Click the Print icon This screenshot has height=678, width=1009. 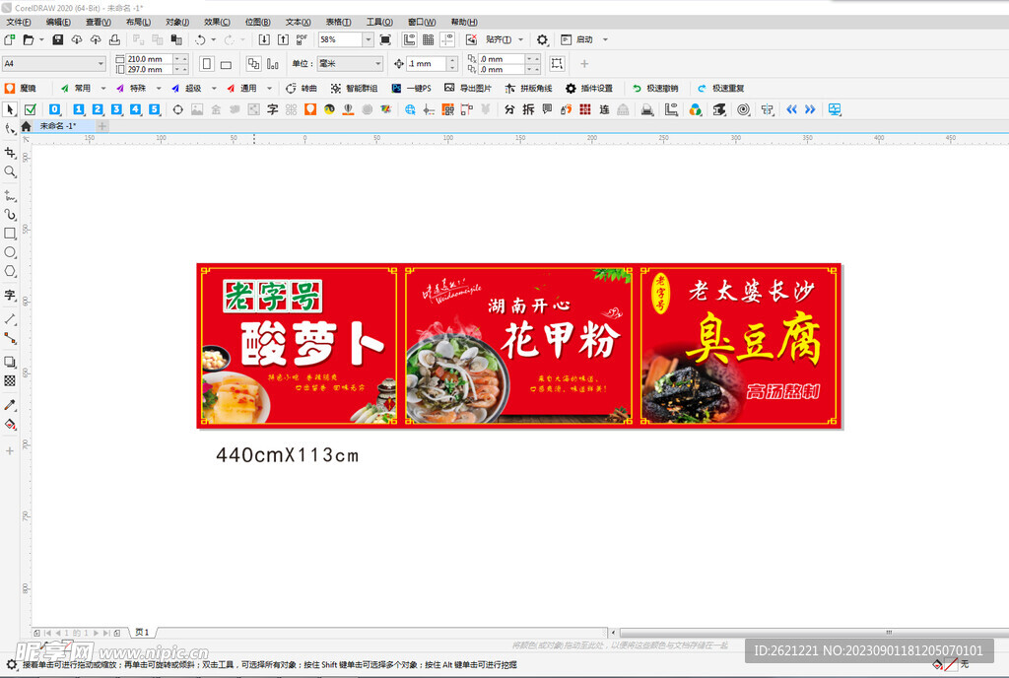[x=114, y=39]
